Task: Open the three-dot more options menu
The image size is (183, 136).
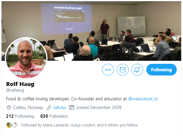Action: [x=108, y=70]
